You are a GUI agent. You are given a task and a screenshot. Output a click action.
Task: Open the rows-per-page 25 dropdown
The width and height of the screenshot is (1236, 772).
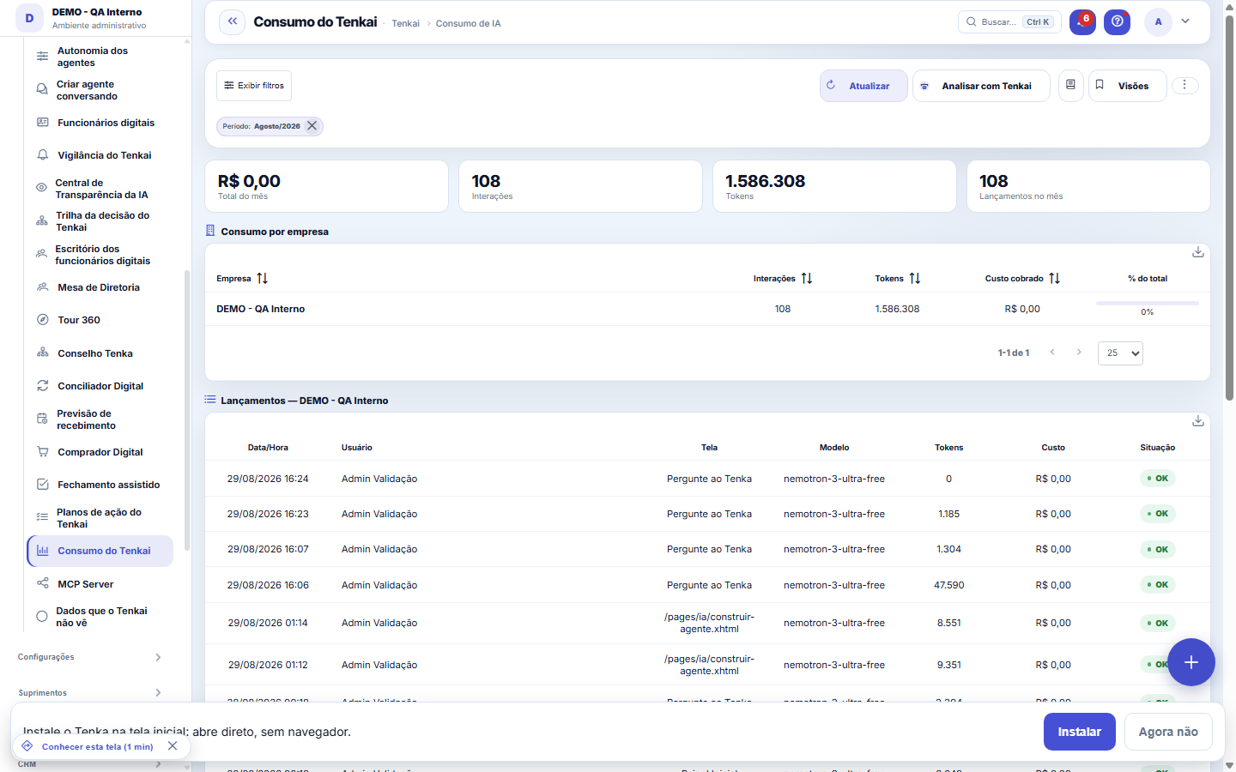1120,353
